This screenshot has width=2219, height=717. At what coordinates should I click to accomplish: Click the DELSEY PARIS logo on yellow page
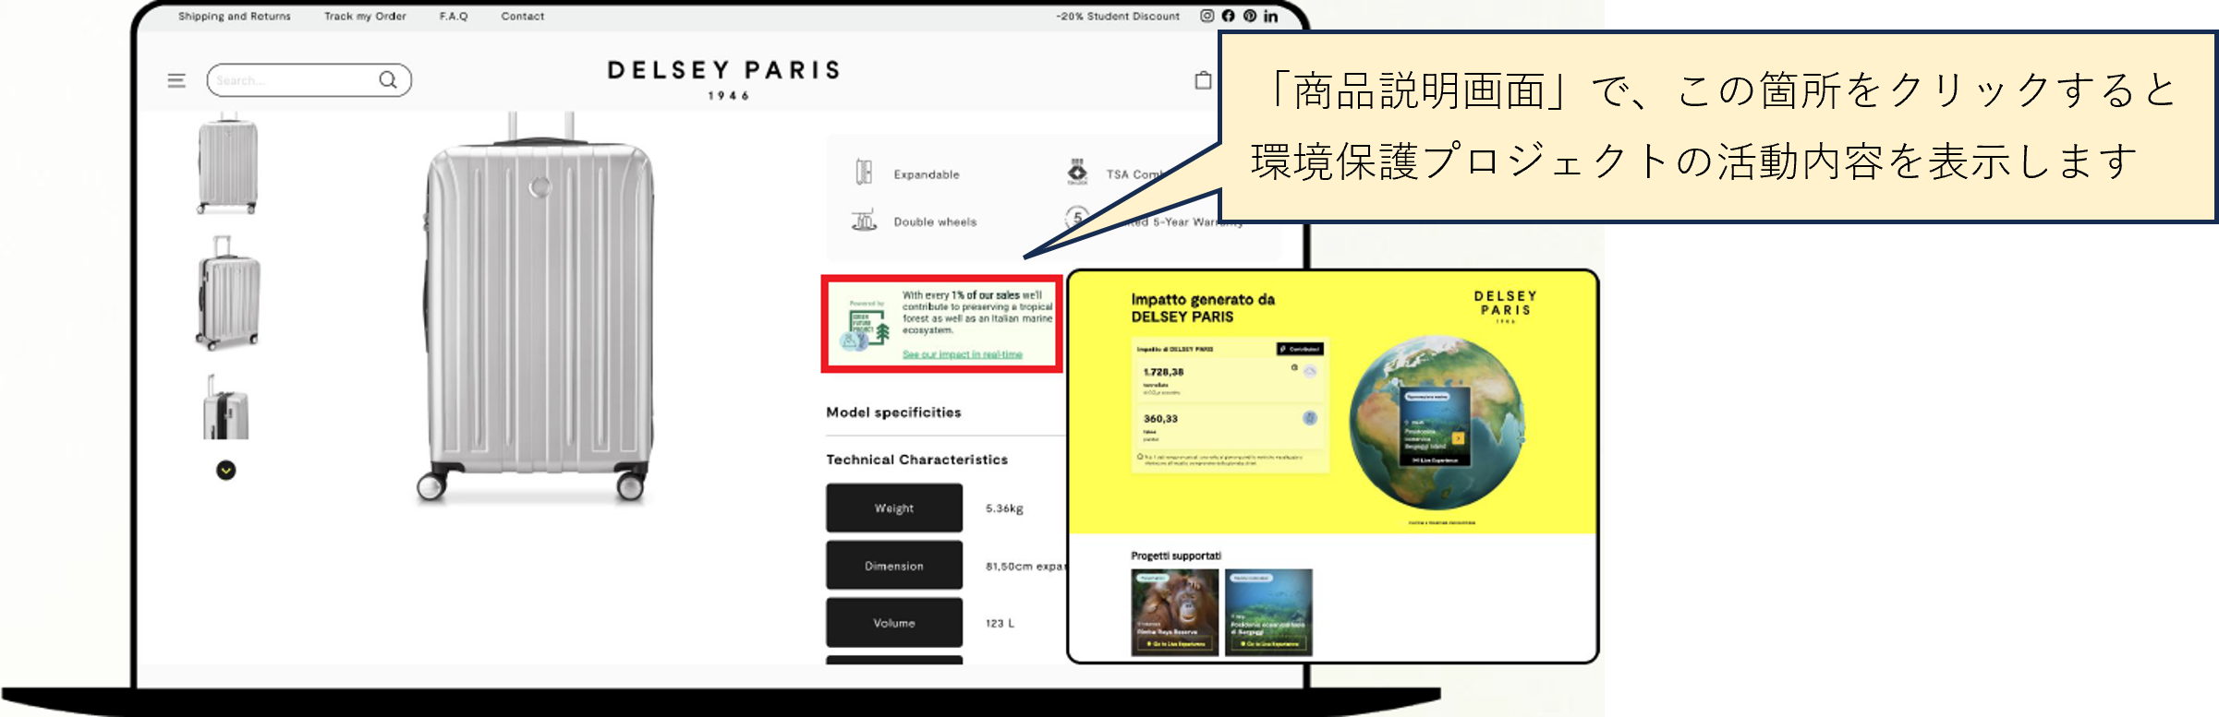coord(1506,306)
